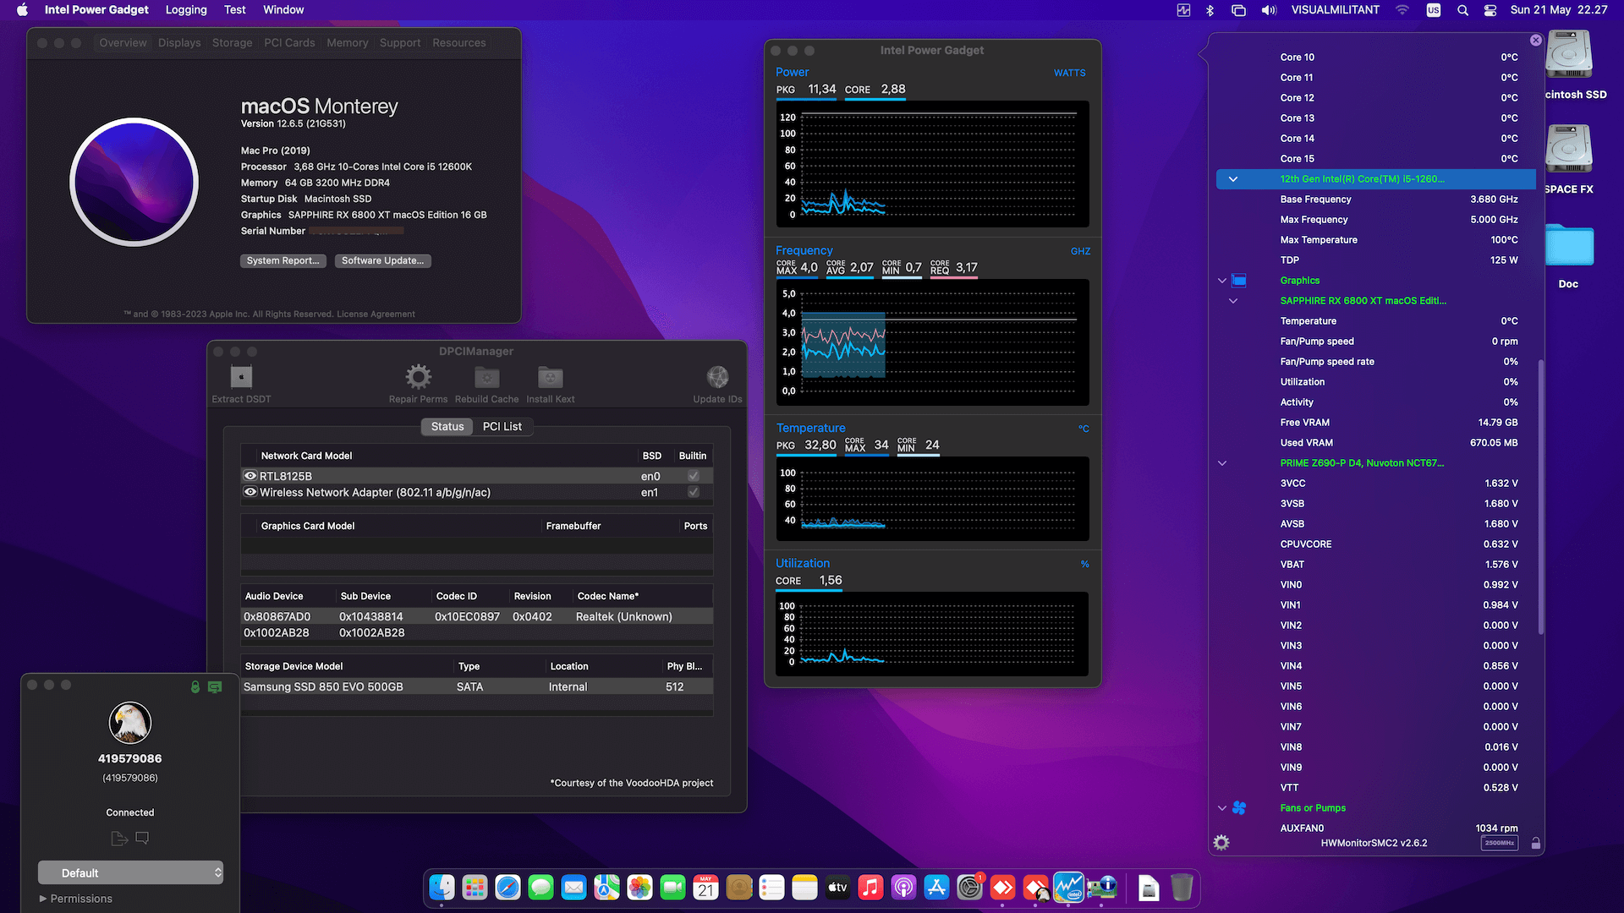Switch to Displays tab in About This Mac
Screen dimensions: 1624x913
179,43
